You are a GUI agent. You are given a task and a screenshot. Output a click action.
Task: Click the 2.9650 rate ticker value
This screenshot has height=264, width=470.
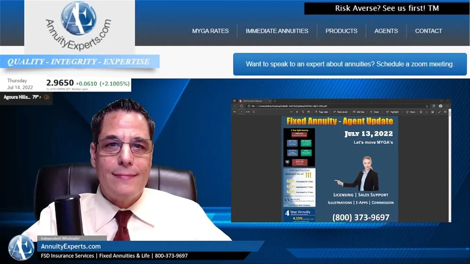click(60, 83)
